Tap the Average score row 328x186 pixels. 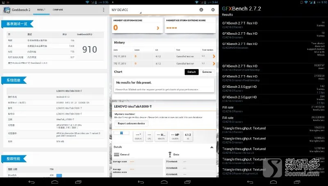click(138, 161)
